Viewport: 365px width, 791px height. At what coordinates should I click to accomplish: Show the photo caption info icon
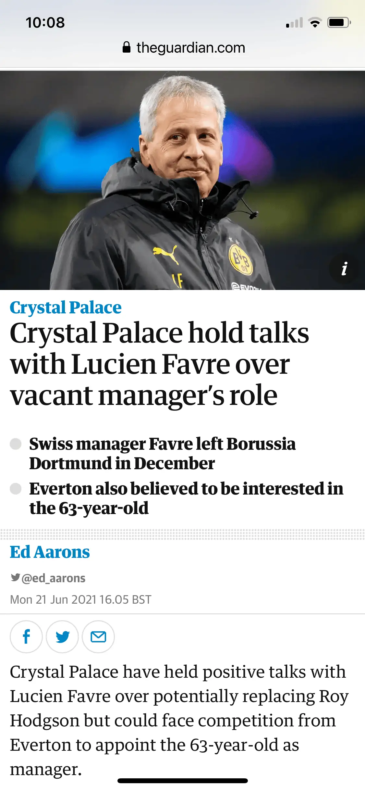click(345, 269)
